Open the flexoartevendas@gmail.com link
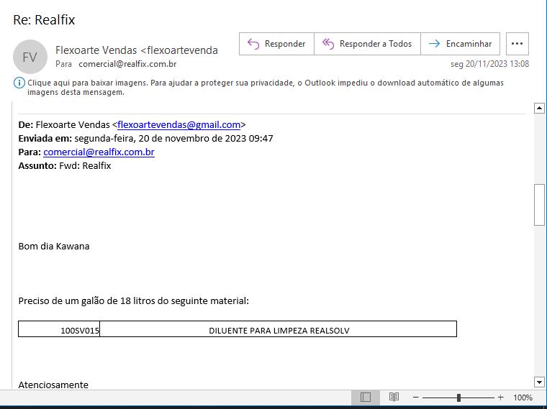Viewport: 547px width, 409px height. point(178,124)
